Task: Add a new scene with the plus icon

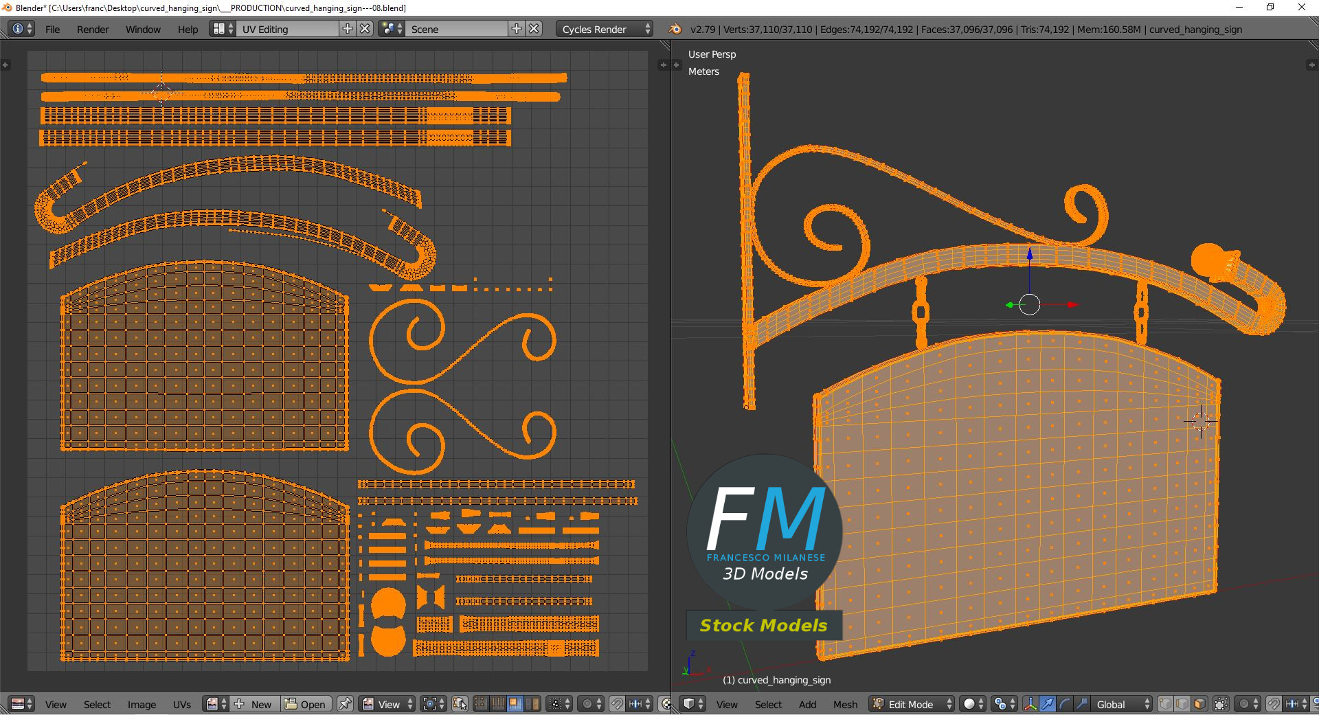Action: click(x=517, y=29)
